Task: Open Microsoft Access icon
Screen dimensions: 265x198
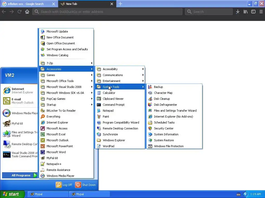Action: point(43,128)
